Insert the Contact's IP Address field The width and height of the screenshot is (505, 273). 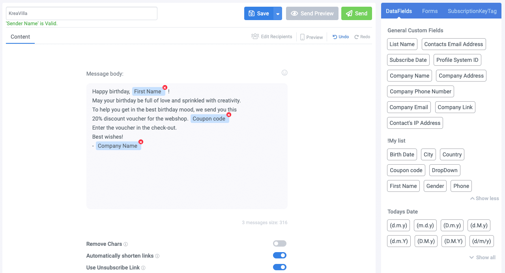pyautogui.click(x=415, y=123)
